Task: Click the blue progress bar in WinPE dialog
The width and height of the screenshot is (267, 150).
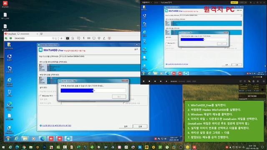Action: (93, 90)
